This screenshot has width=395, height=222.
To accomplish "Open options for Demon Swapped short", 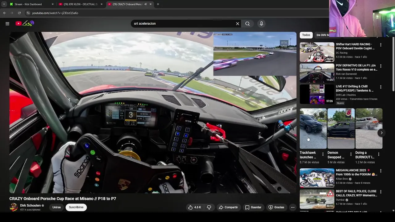I will click(351, 154).
